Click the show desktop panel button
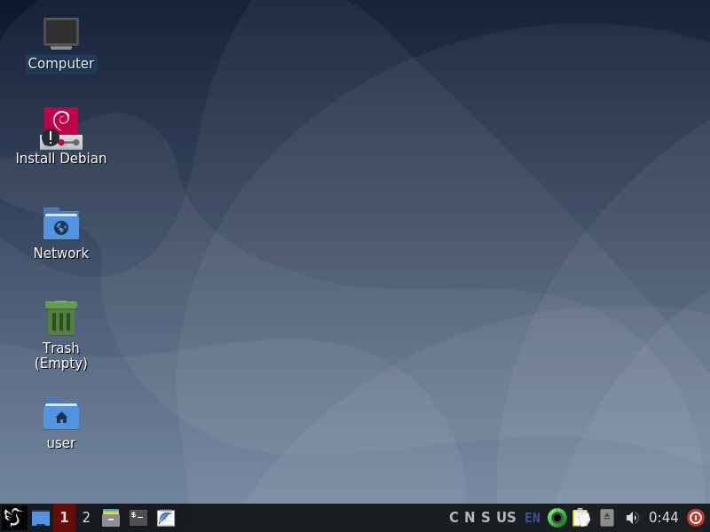 [41, 518]
